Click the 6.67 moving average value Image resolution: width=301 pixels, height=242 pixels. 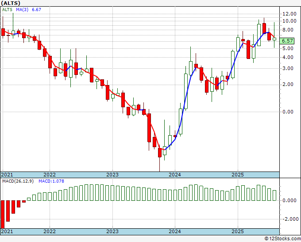(x=36, y=10)
